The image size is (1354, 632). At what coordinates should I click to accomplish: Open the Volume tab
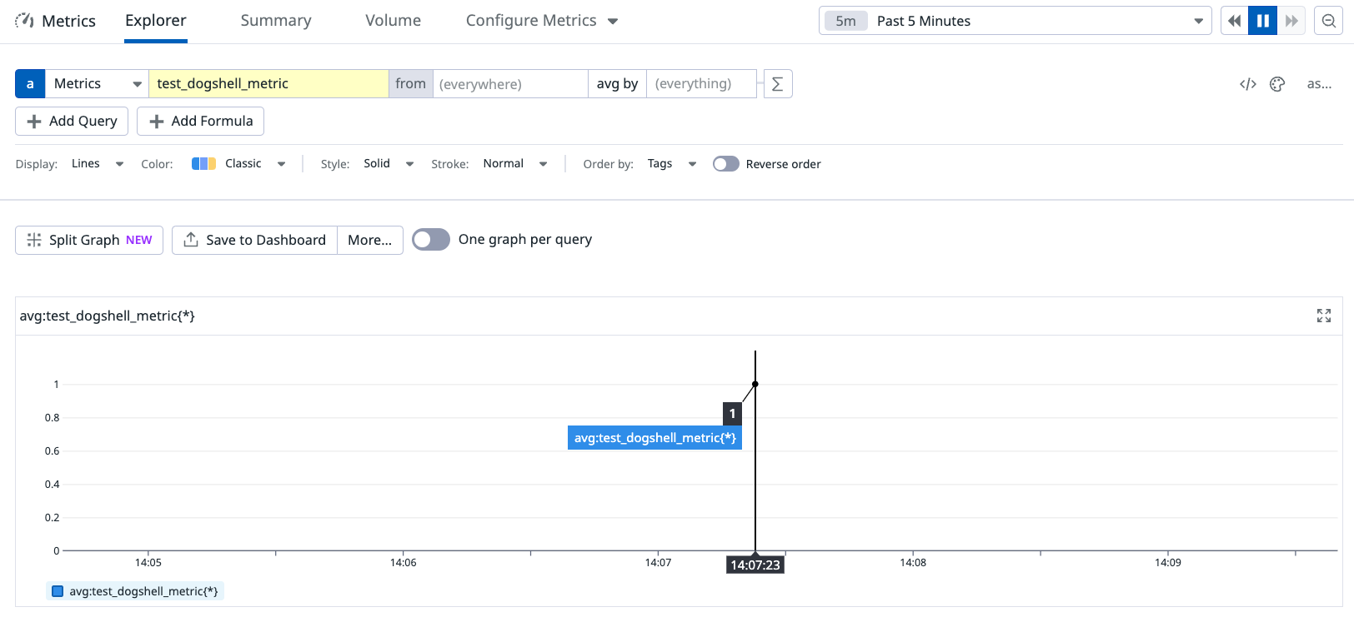[x=393, y=21]
